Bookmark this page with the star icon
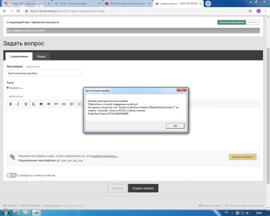Viewport: 270px width, 216px height. 250,11
